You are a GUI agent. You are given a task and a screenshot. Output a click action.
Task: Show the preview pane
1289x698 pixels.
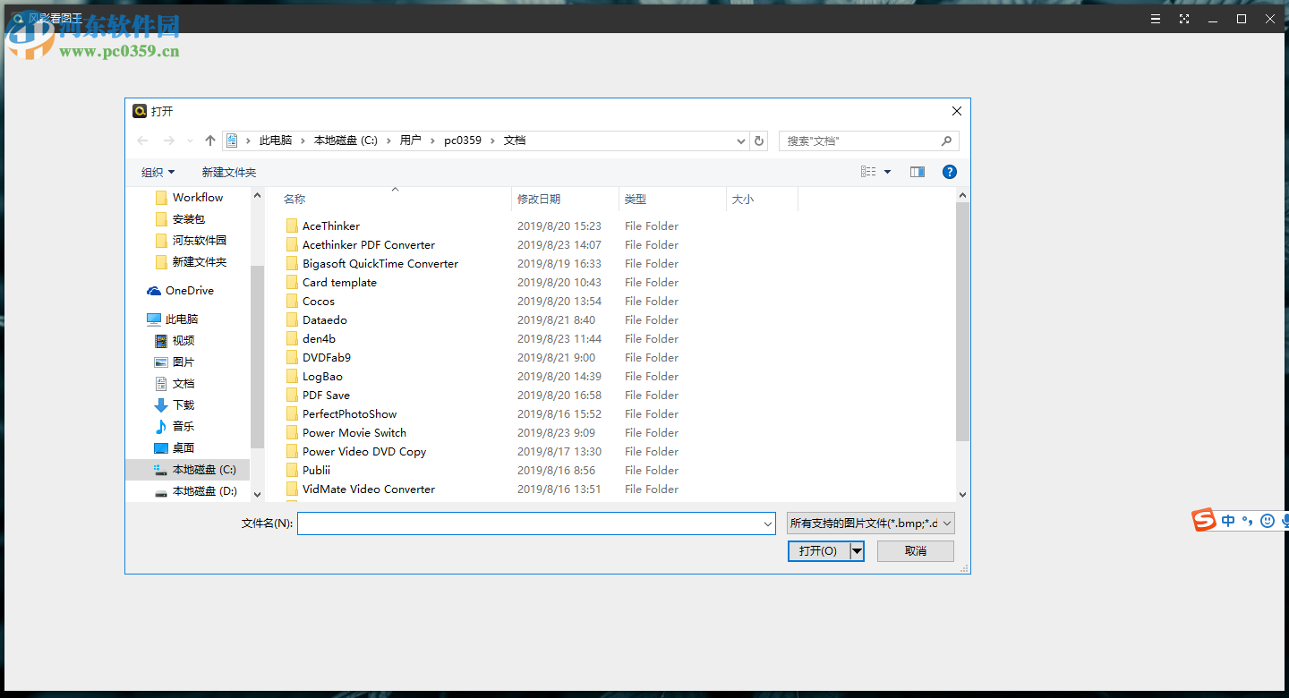pos(918,172)
